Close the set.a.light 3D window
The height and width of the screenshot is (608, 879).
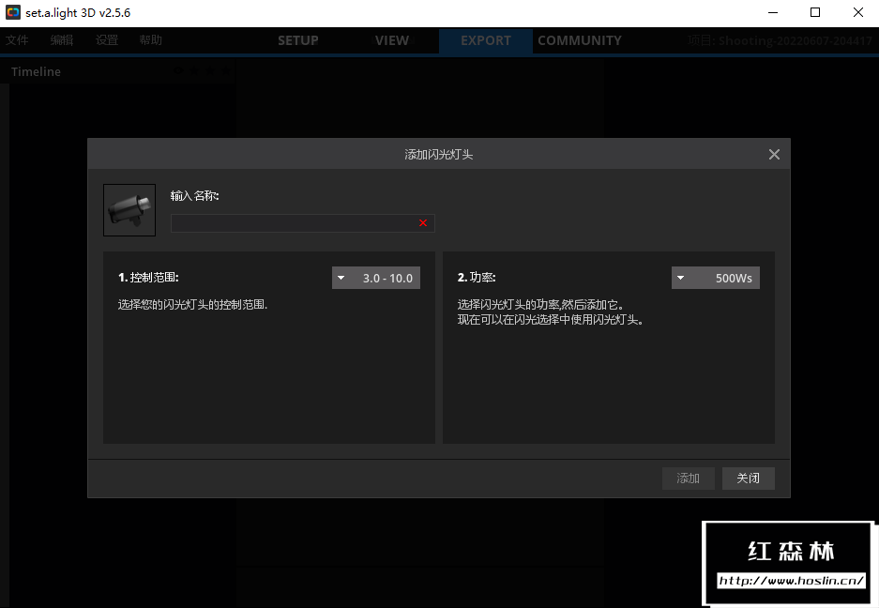pyautogui.click(x=857, y=12)
